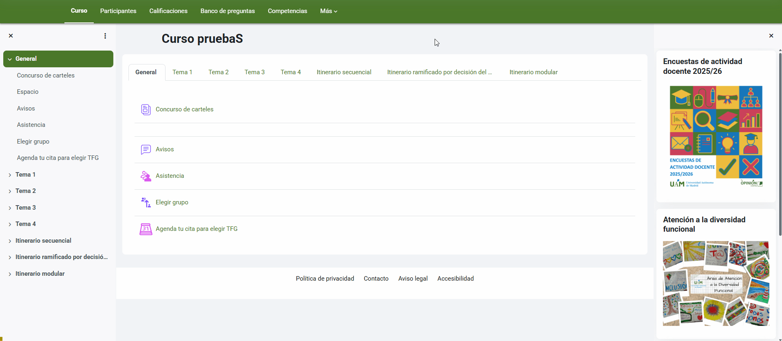
Task: Close the right block drawer
Action: tap(771, 36)
